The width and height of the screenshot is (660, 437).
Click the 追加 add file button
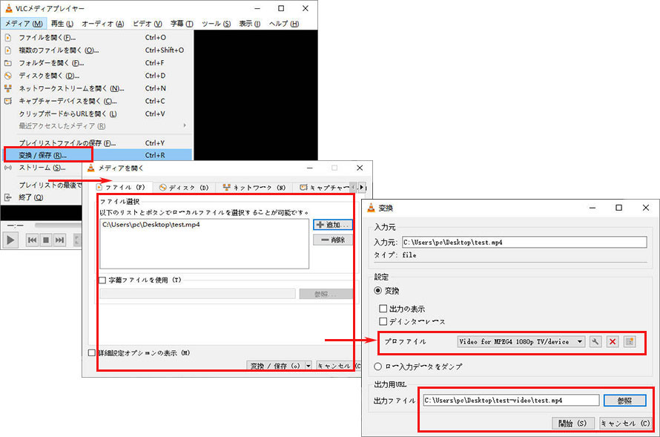click(332, 225)
